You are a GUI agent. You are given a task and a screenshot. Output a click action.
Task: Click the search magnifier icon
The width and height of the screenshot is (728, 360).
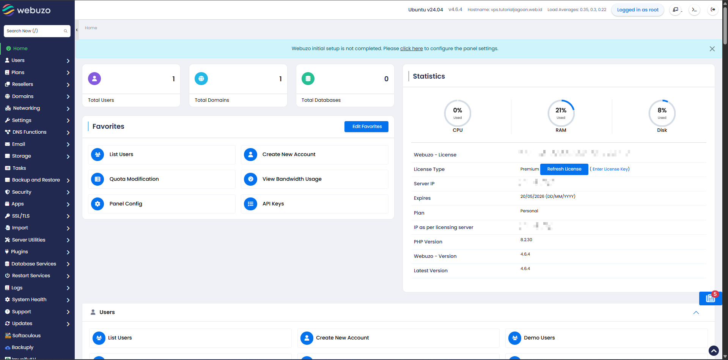click(x=66, y=31)
